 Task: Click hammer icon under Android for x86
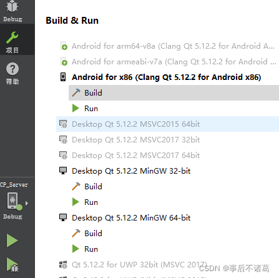click(76, 93)
